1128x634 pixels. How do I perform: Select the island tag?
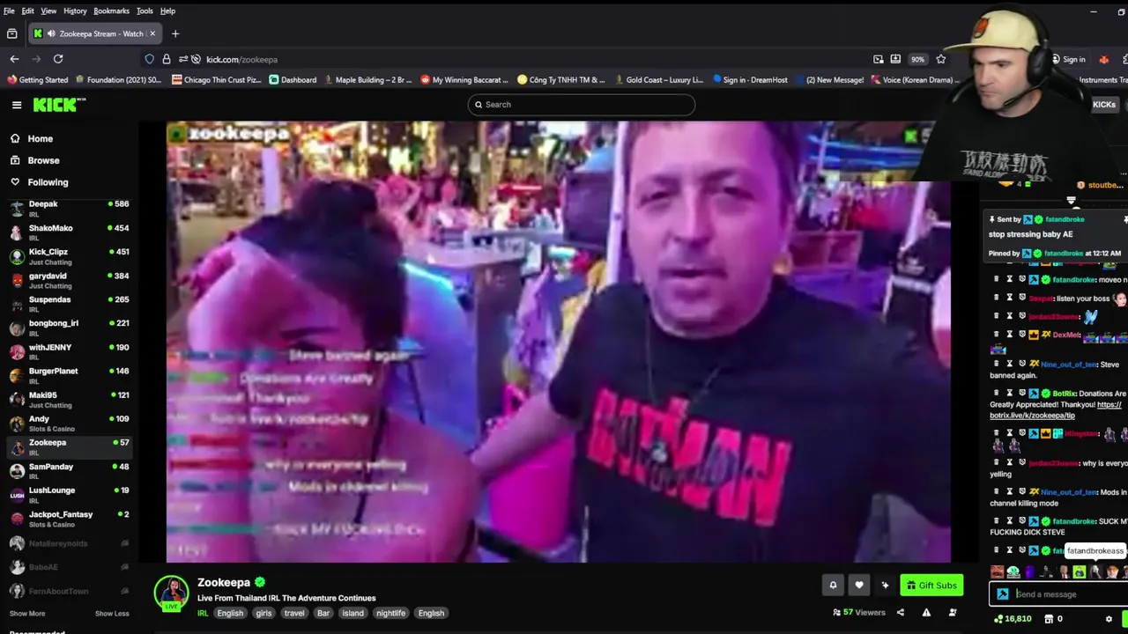coord(352,613)
